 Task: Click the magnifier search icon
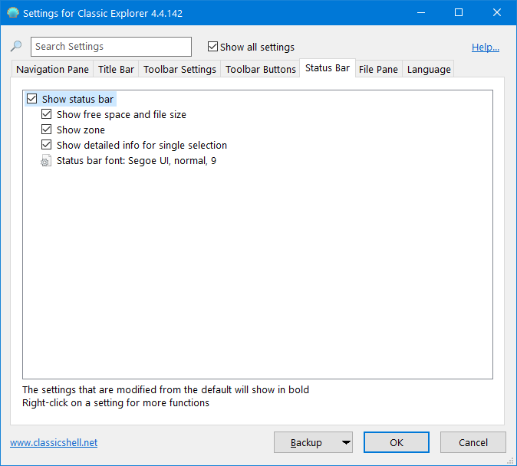pyautogui.click(x=16, y=46)
